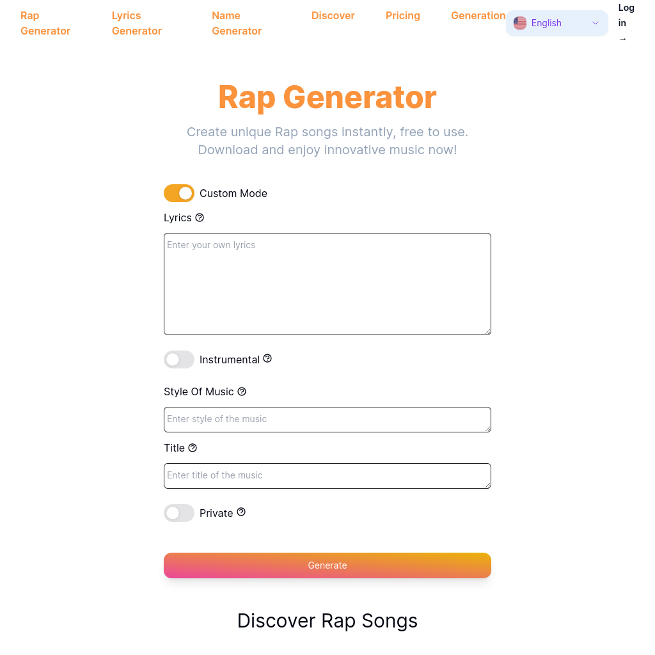
Task: Navigate to the Discover page
Action: 333,15
